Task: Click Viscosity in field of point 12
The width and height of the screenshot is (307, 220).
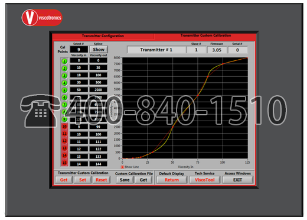Action: pos(79,142)
